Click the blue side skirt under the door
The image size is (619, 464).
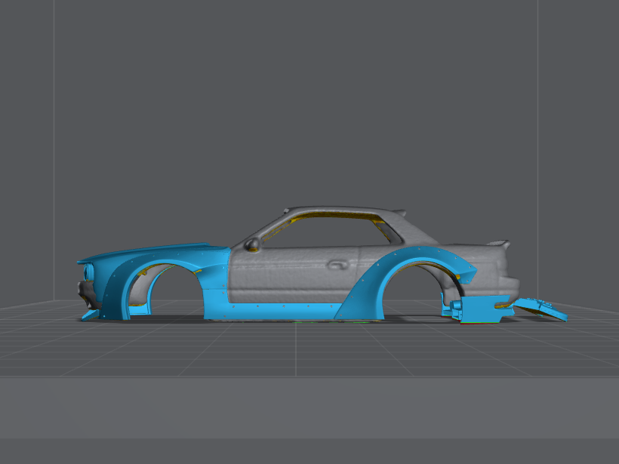click(x=279, y=311)
